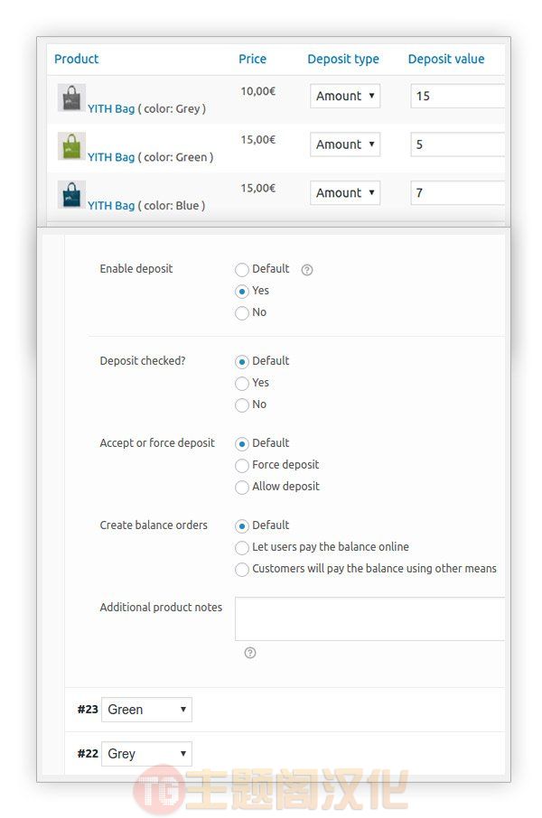Choose Customers will pay using other means

pos(242,570)
